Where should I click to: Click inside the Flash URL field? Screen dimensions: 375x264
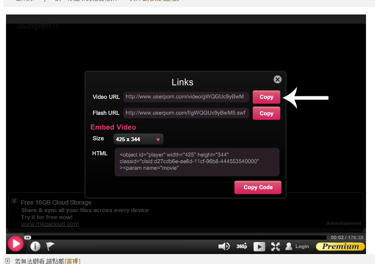(185, 113)
